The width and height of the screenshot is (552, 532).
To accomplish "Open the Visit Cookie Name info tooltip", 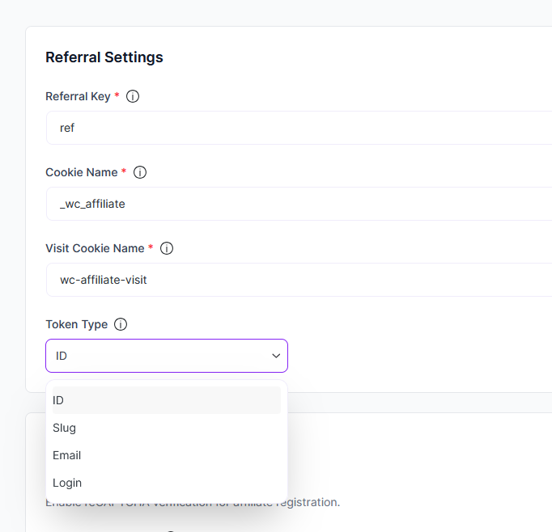I will tap(167, 248).
